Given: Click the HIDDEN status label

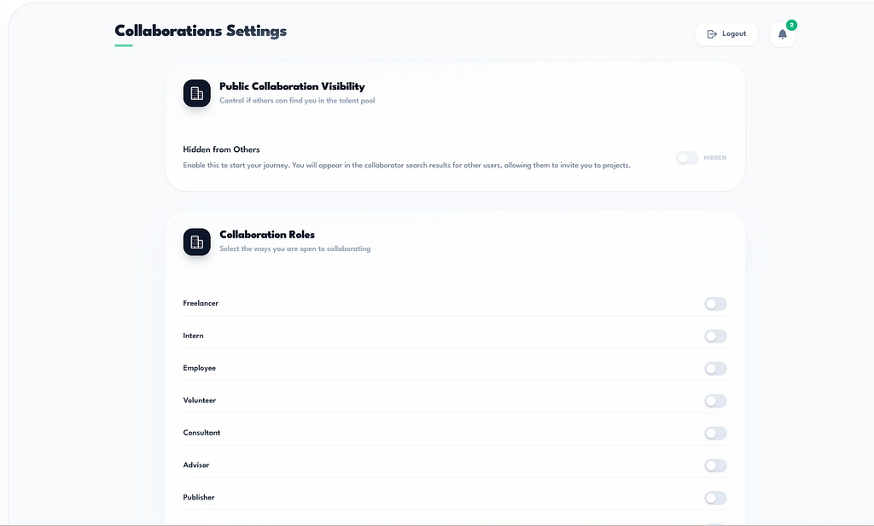Looking at the screenshot, I should click(715, 158).
